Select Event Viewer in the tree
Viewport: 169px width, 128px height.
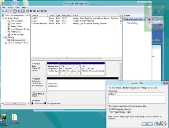click(17, 24)
